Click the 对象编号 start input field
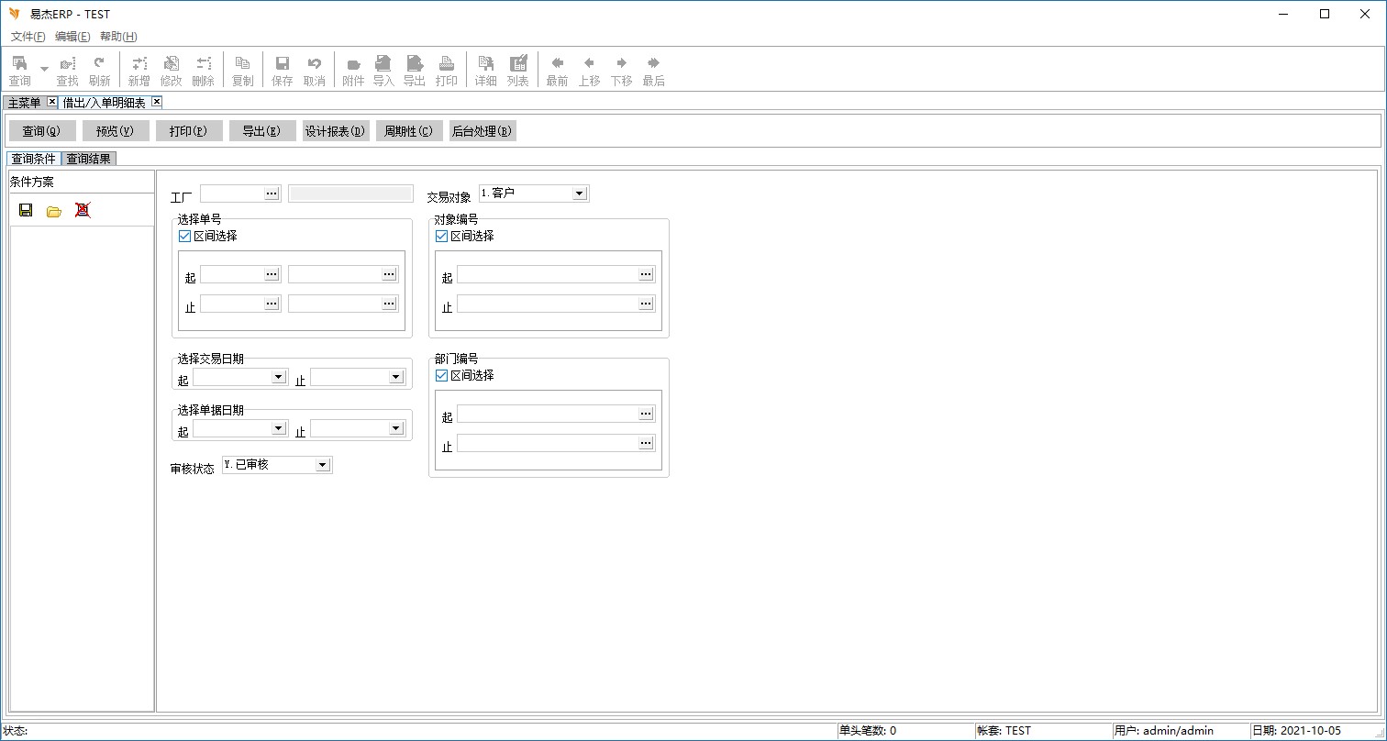1387x741 pixels. pyautogui.click(x=547, y=274)
